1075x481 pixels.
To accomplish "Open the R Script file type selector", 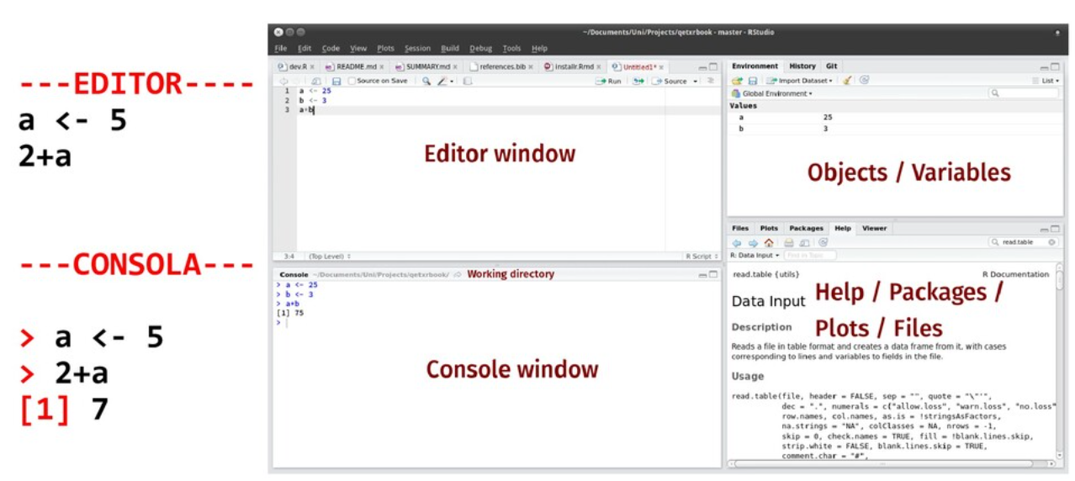I will [699, 256].
